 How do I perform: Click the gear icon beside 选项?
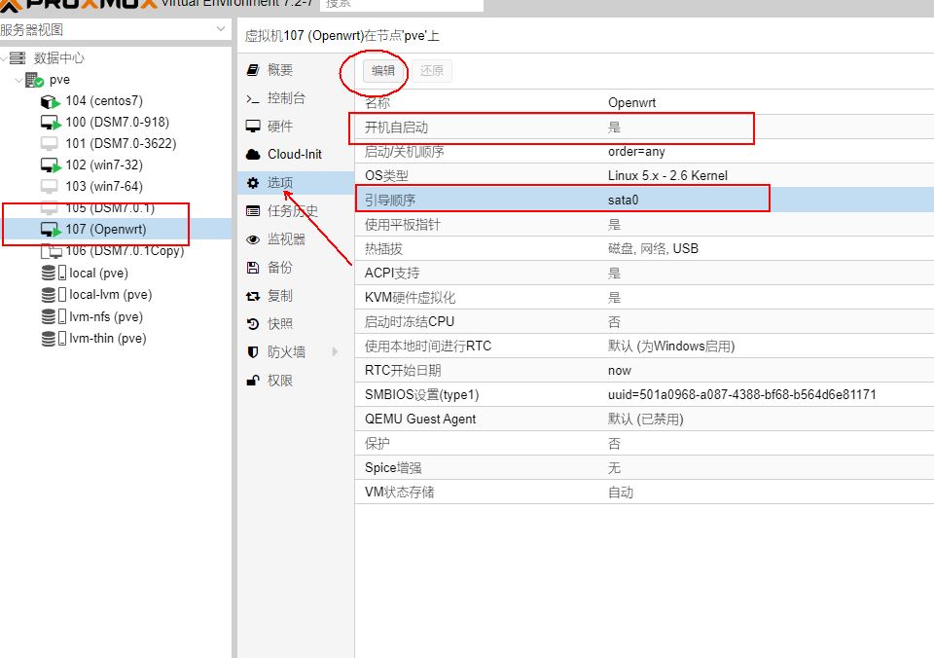(x=253, y=182)
